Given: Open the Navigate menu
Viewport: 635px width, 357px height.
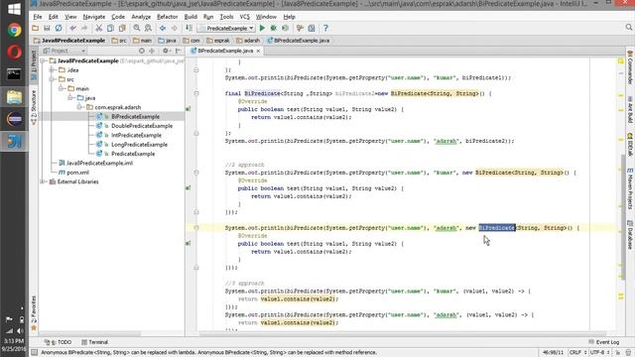Looking at the screenshot, I should (94, 17).
